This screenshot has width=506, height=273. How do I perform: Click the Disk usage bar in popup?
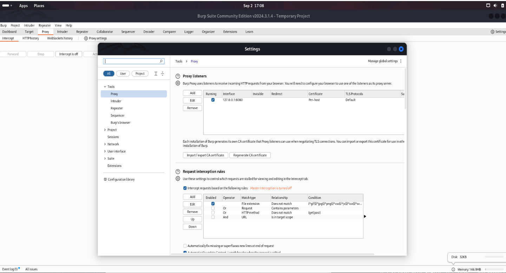point(494,257)
